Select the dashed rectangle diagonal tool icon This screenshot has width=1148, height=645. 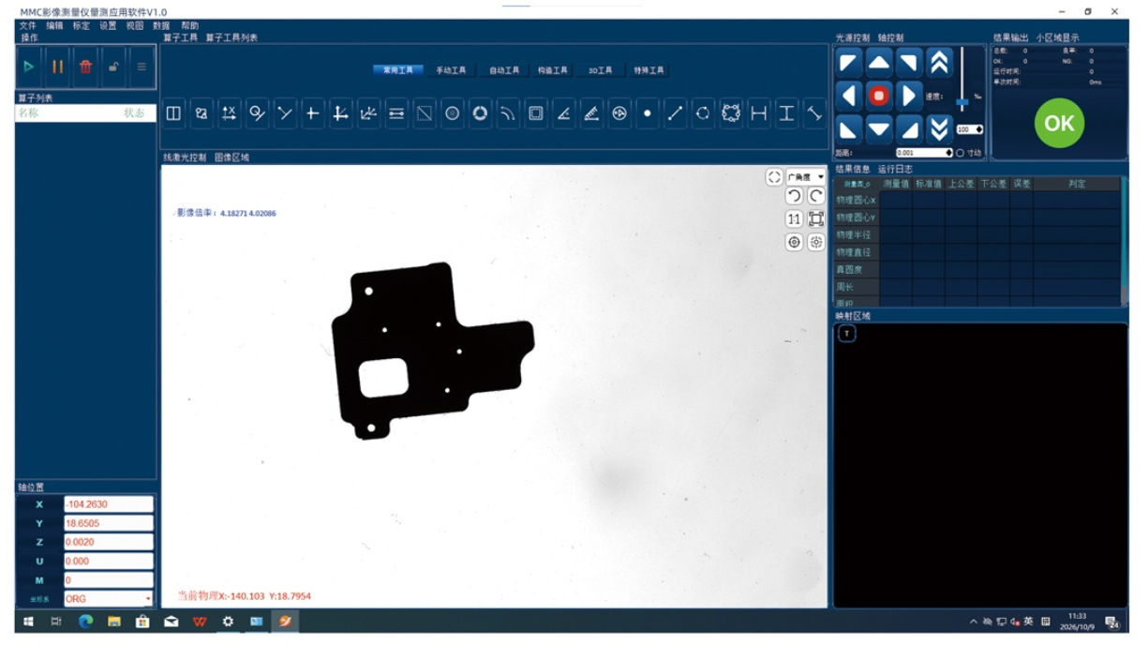pos(425,113)
